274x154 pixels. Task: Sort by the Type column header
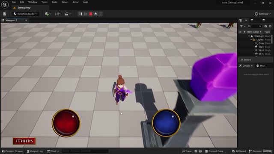pyautogui.click(x=267, y=32)
